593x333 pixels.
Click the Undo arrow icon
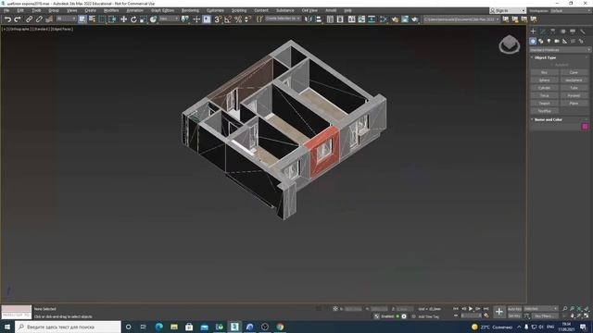point(7,19)
